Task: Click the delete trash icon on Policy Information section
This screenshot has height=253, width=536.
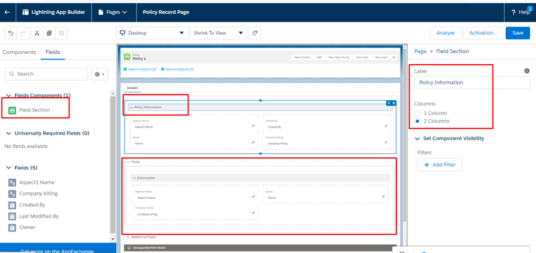Action: point(394,103)
